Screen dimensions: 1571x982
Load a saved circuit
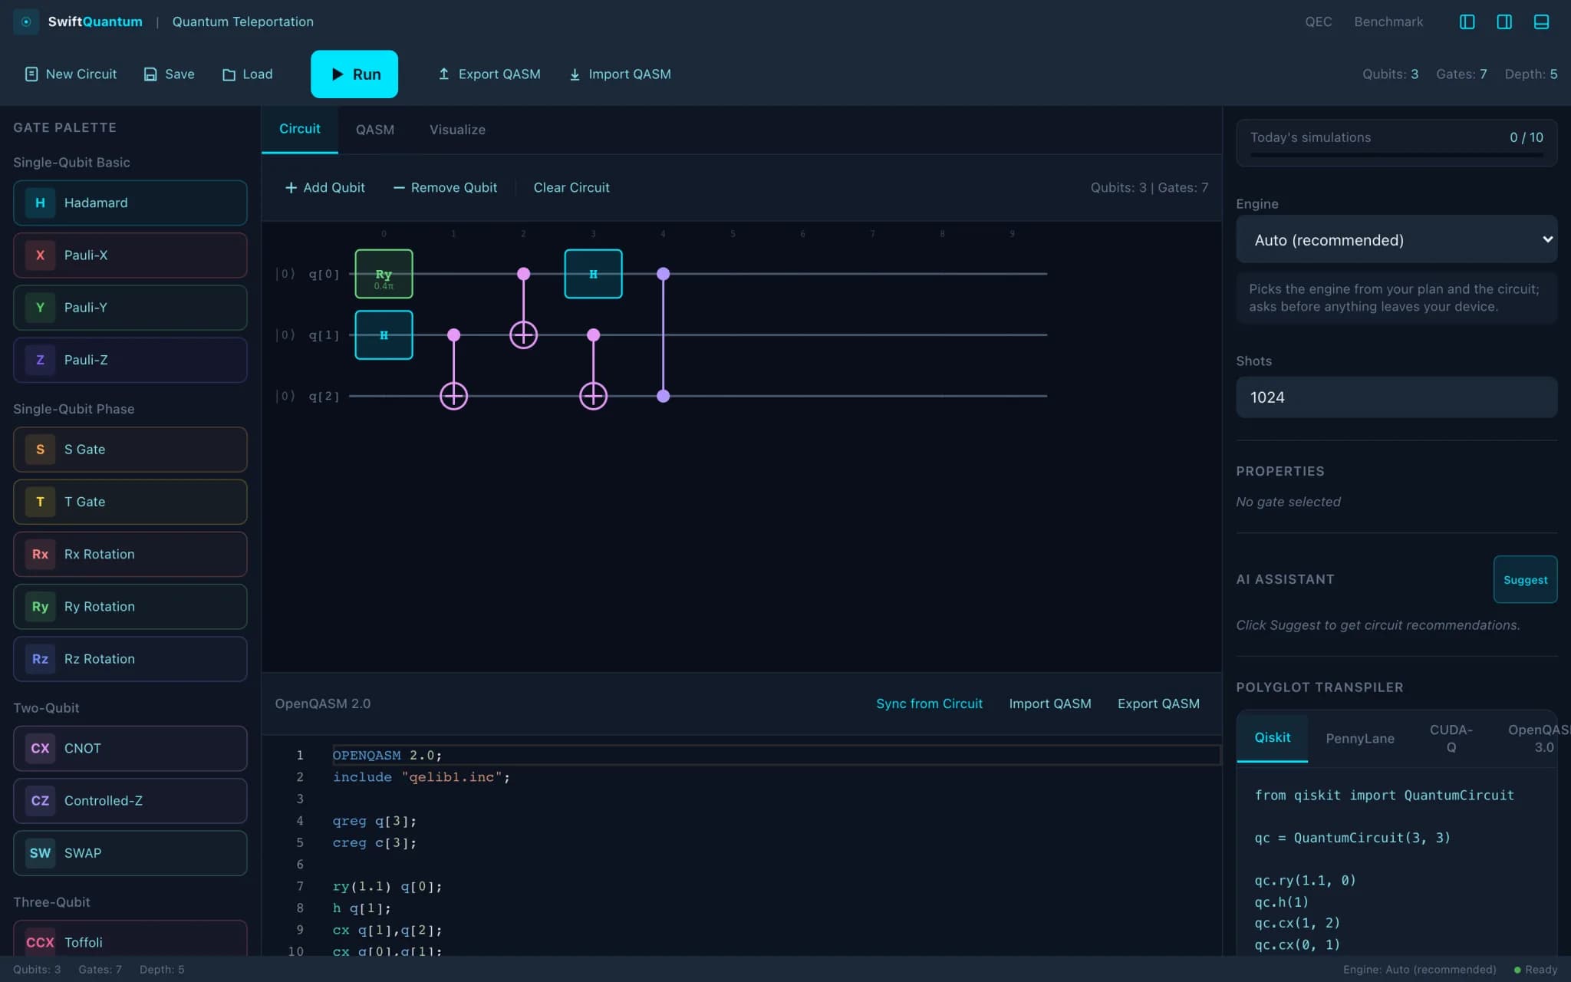click(x=247, y=74)
